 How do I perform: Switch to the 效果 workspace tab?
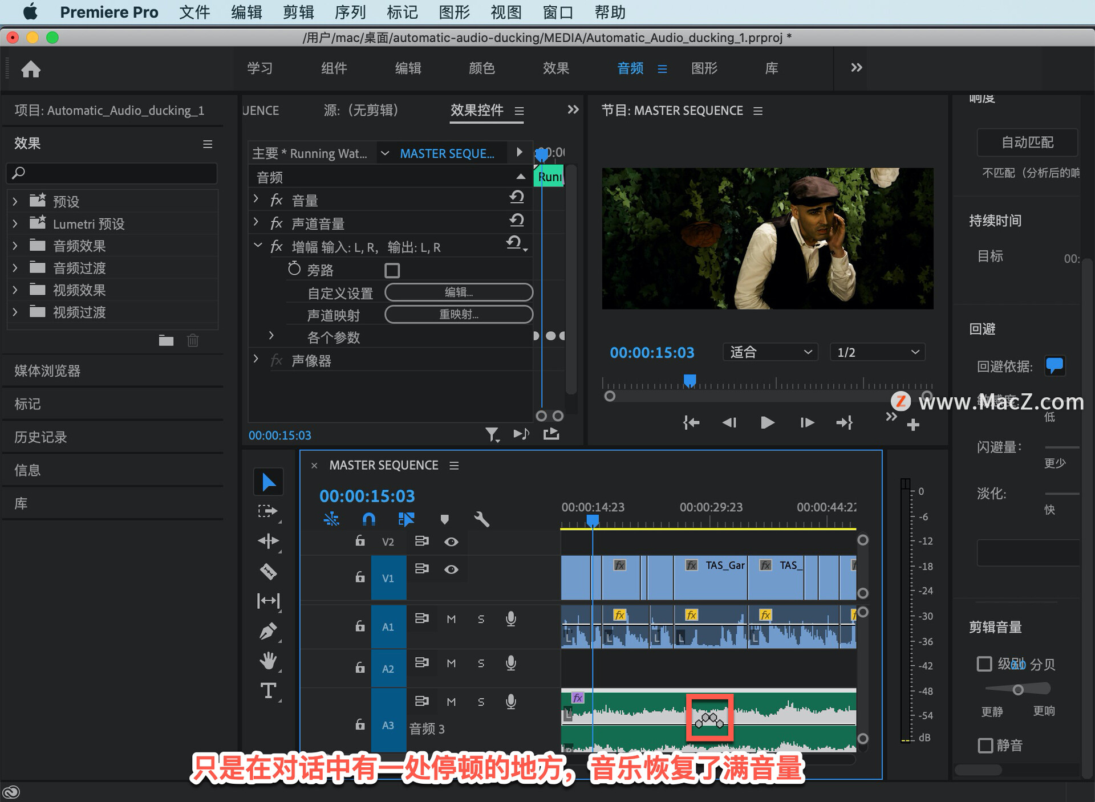tap(556, 68)
